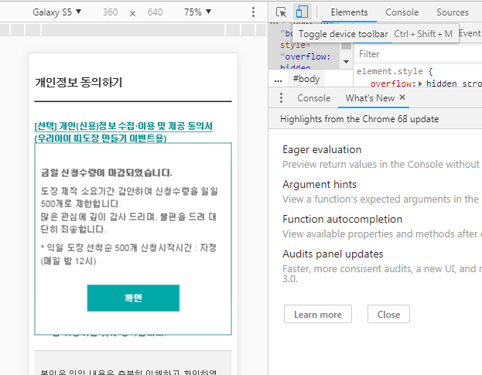The height and width of the screenshot is (375, 482).
Task: Open the device toolbar three-dot menu
Action: pos(253,12)
